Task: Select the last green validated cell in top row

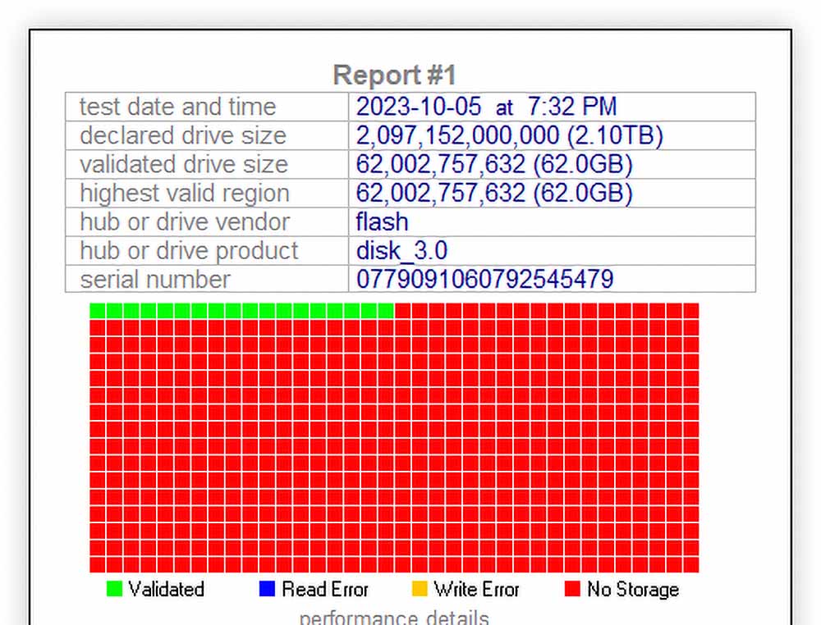Action: tap(386, 310)
